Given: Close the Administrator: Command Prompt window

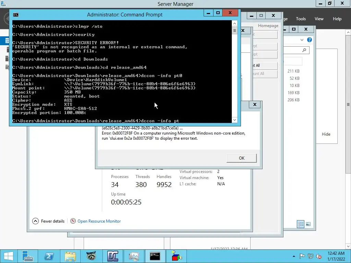Looking at the screenshot, I should [x=230, y=13].
